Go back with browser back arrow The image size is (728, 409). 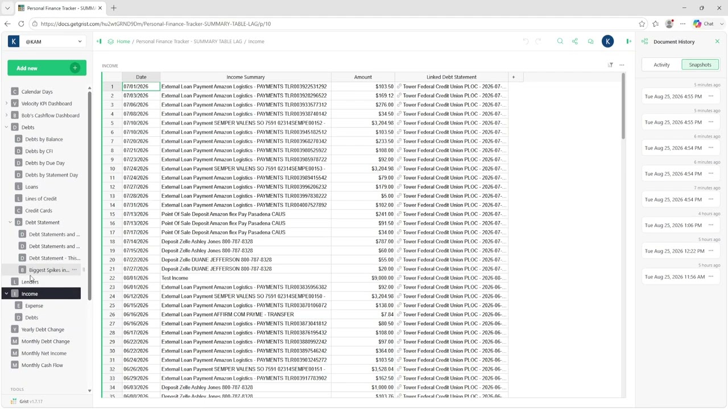7,24
